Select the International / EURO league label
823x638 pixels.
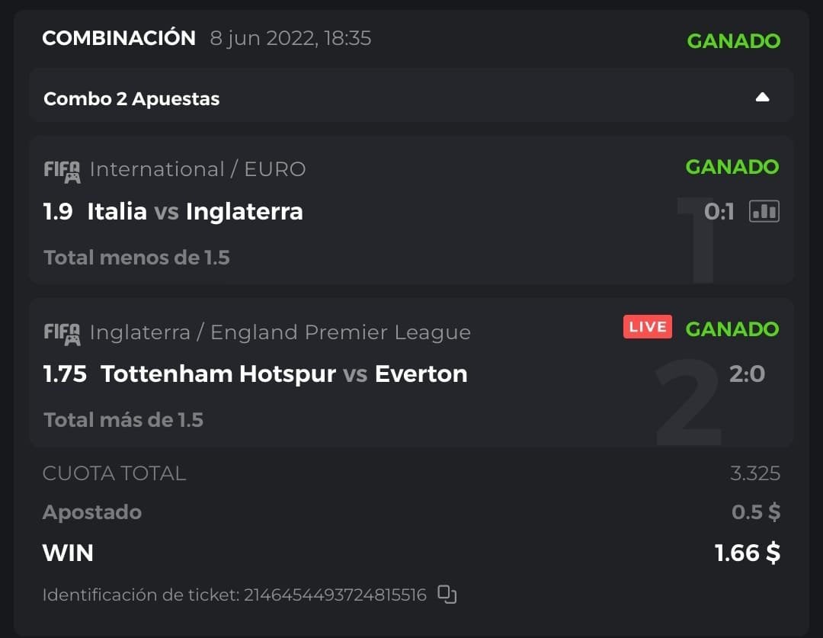[x=197, y=169]
